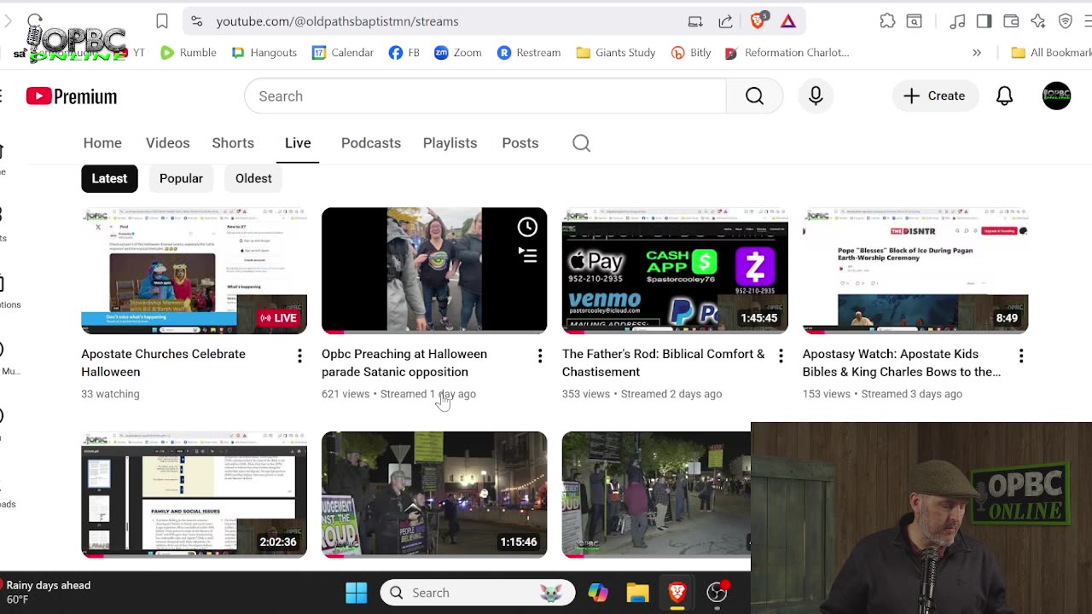Image resolution: width=1092 pixels, height=614 pixels.
Task: Add Halloween parade video to Watch Later
Action: pyautogui.click(x=527, y=227)
